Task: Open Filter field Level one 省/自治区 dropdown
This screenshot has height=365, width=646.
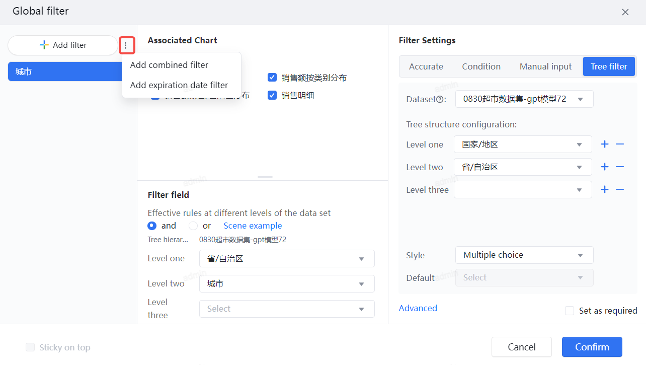Action: pyautogui.click(x=287, y=259)
